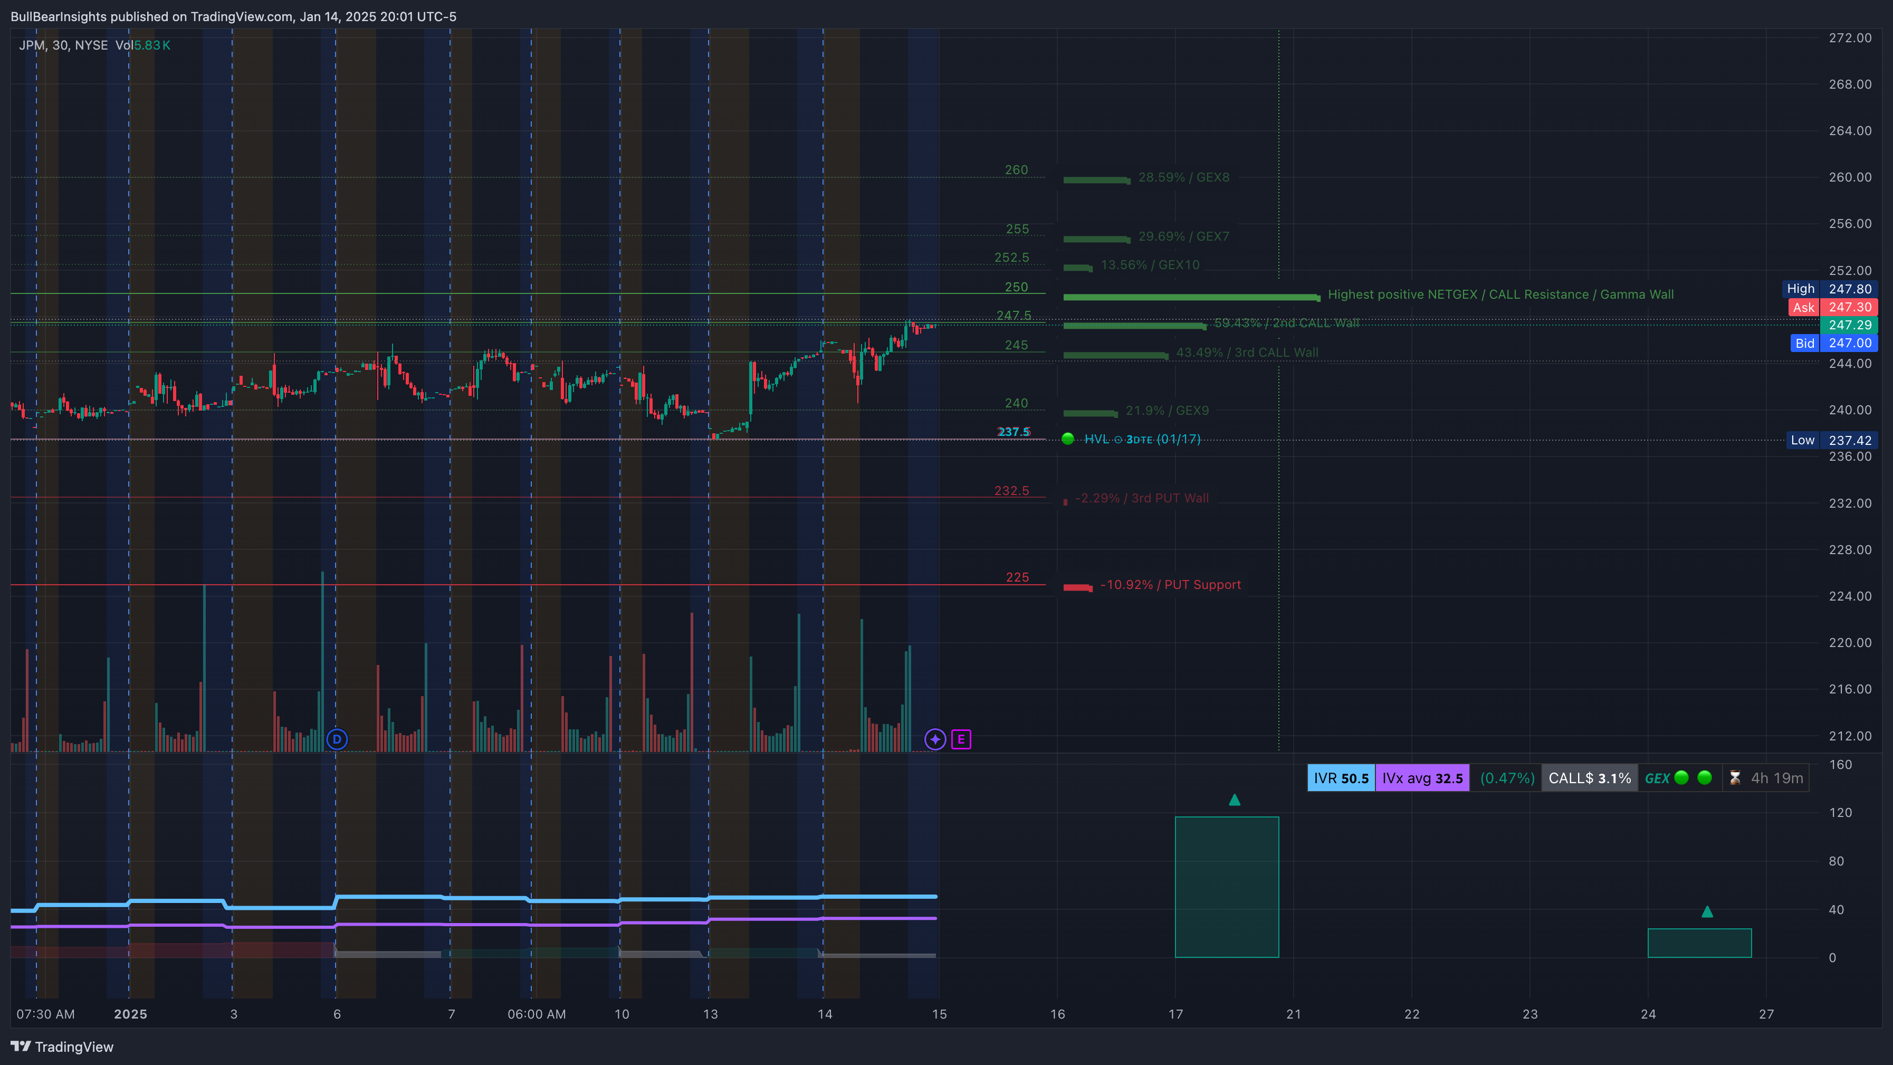The height and width of the screenshot is (1065, 1893).
Task: Click the 160 scale value in lower pane
Action: coord(1840,764)
